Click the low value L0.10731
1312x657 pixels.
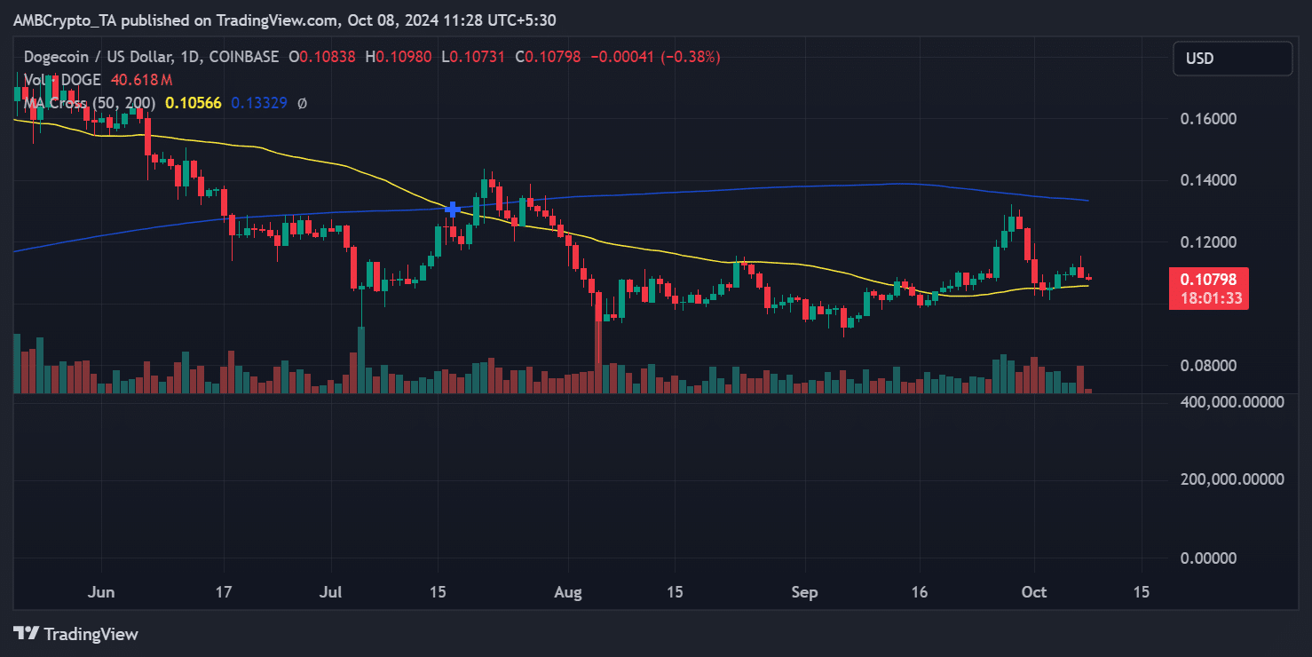pos(472,57)
